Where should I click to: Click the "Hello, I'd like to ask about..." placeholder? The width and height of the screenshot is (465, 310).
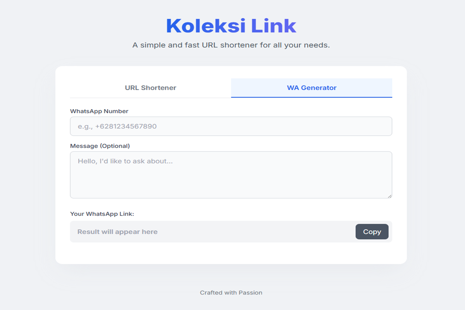pos(125,161)
